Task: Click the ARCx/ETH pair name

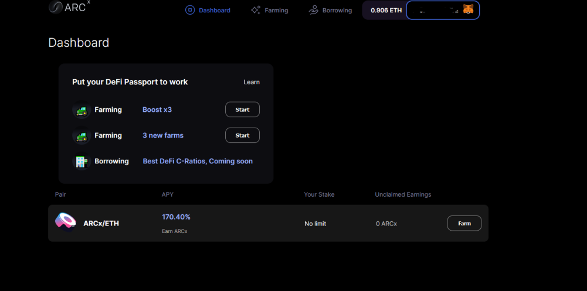Action: [101, 224]
